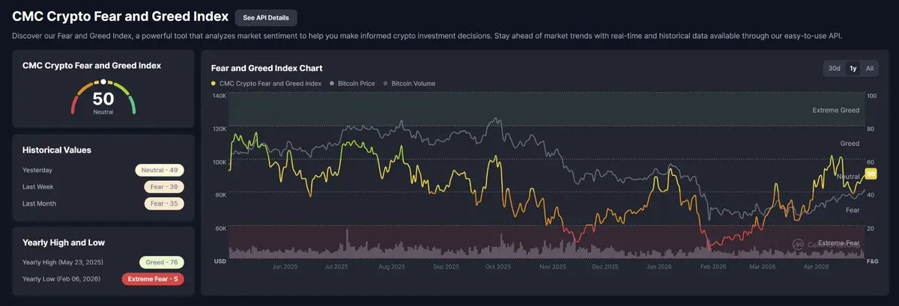Click the grey legend dot for Bitcoin Price
899x306 pixels.
point(330,84)
